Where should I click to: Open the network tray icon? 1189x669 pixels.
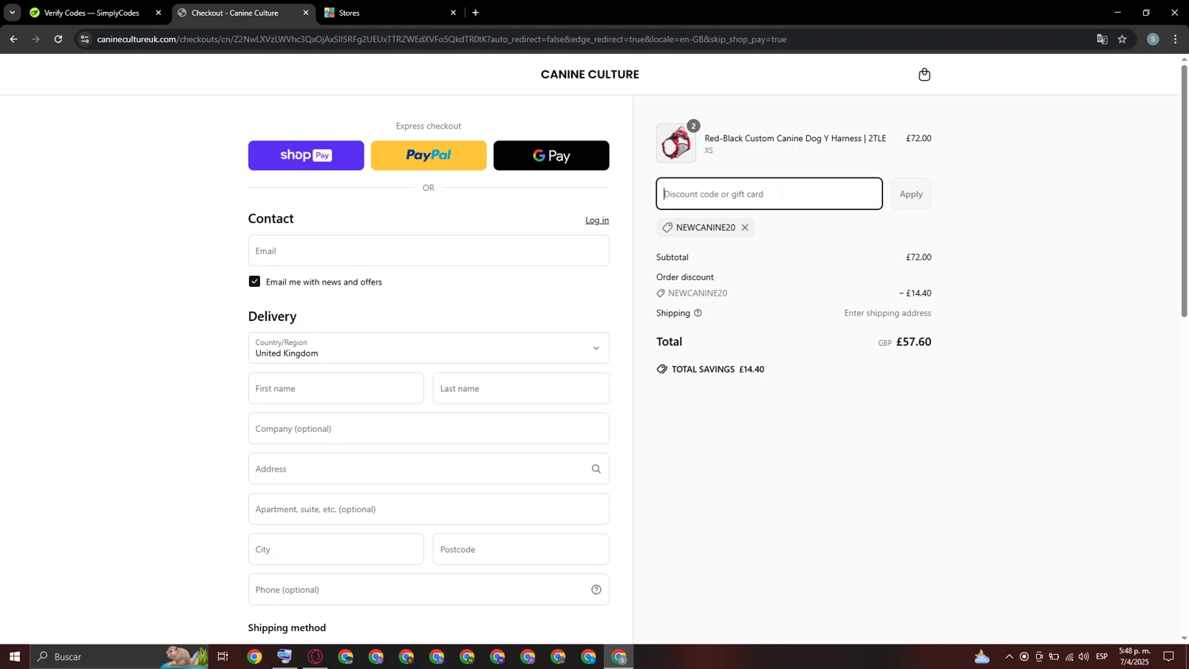point(1069,656)
